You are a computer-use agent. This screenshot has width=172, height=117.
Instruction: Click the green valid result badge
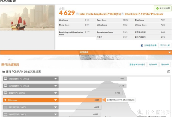pos(163,8)
